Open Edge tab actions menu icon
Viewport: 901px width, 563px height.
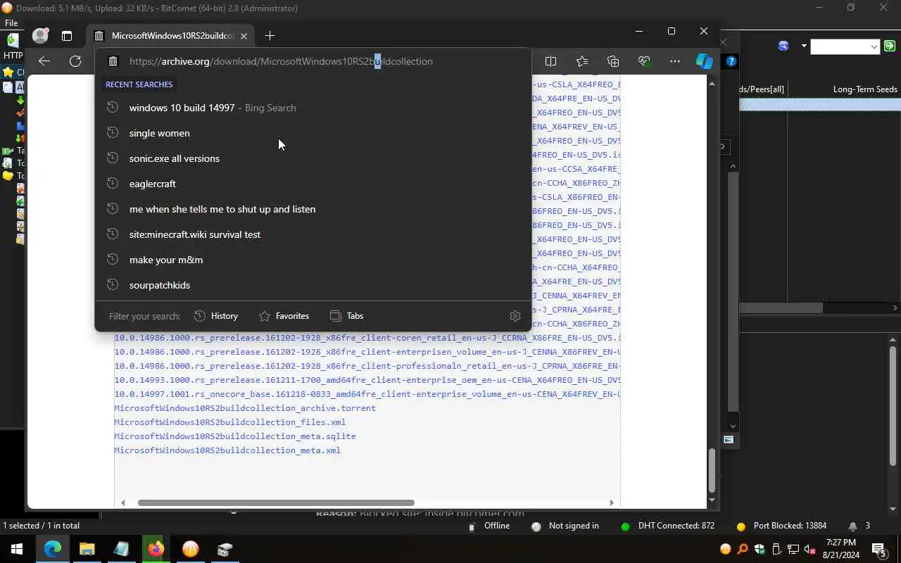(x=67, y=36)
